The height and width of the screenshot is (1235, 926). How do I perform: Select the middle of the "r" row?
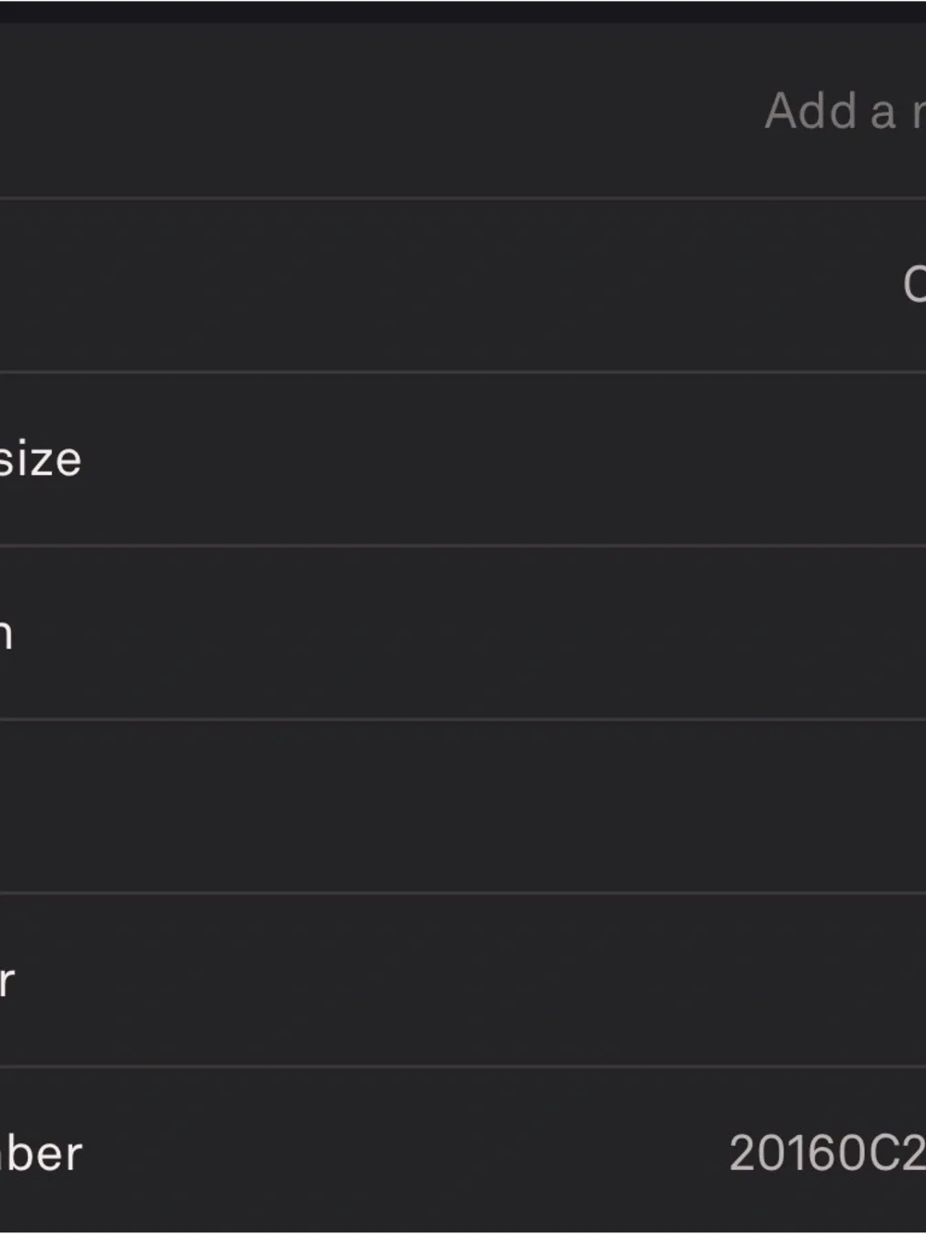(x=463, y=980)
